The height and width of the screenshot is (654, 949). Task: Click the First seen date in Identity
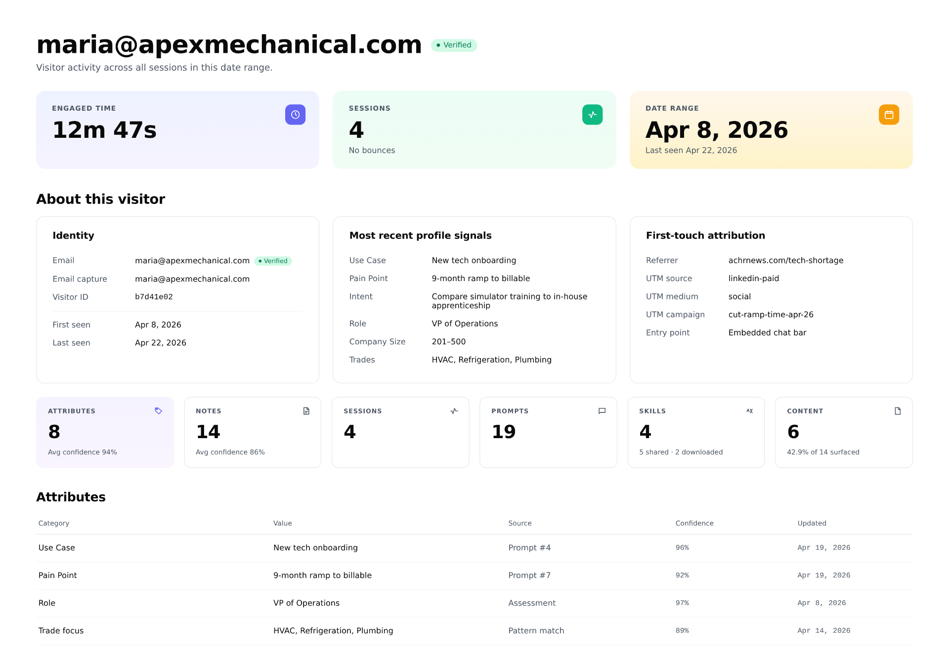point(158,325)
